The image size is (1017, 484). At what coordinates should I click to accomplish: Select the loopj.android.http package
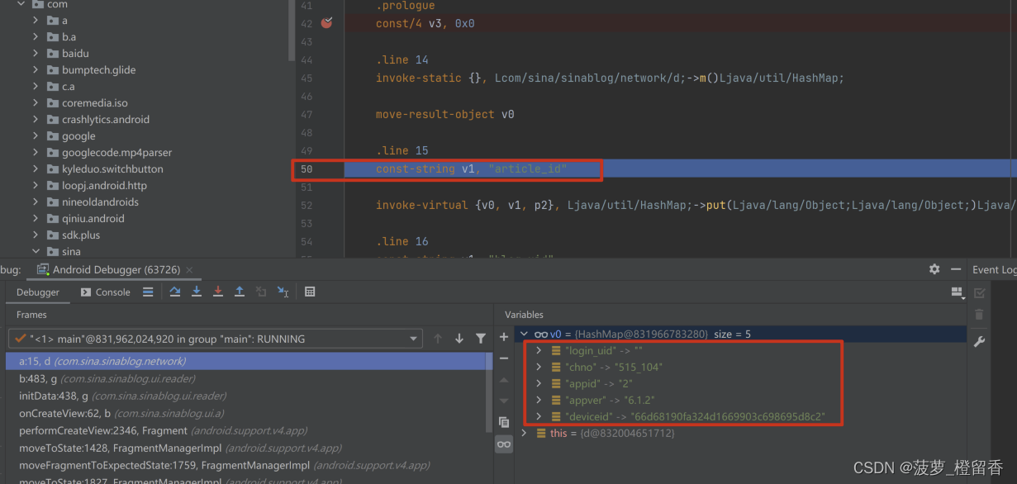pos(104,185)
